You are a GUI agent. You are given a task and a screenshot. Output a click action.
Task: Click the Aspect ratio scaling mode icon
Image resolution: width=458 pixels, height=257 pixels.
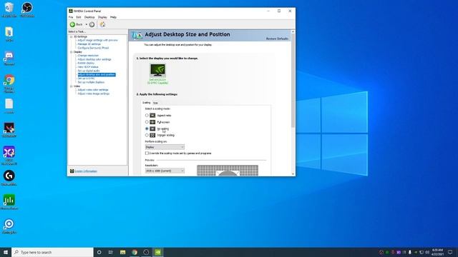coord(152,116)
